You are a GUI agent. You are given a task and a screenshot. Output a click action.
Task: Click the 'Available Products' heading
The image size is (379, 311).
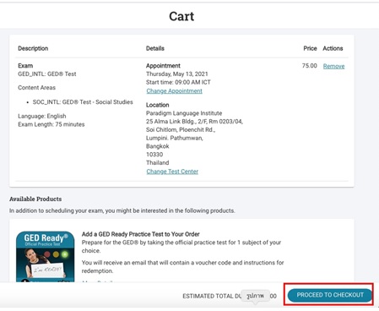35,199
